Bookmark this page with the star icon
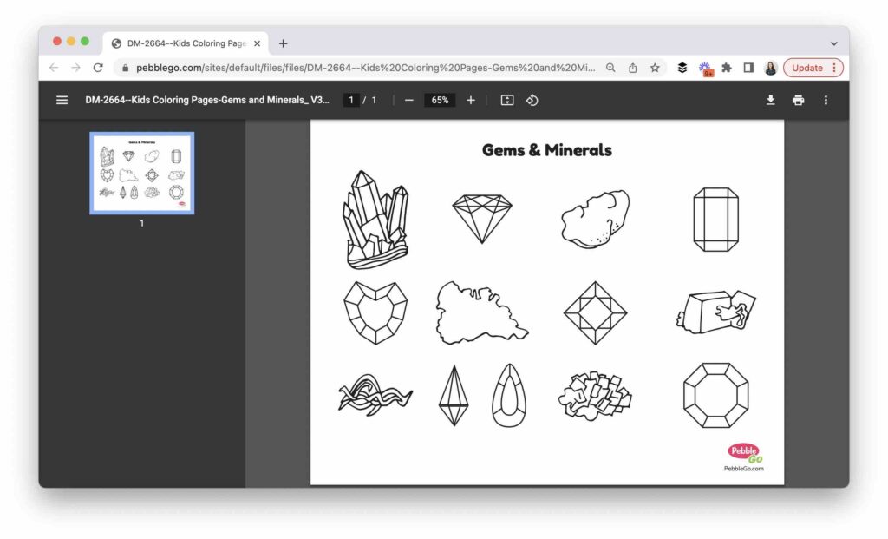Screen dimensions: 888x539 pos(656,68)
